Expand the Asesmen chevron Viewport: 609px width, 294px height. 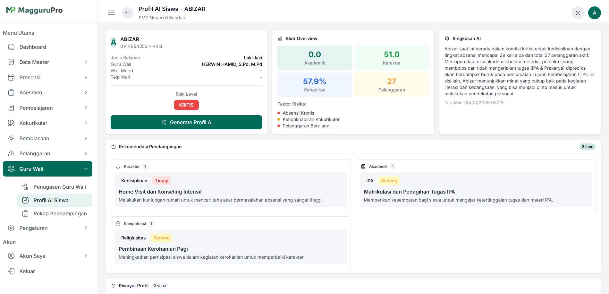86,92
